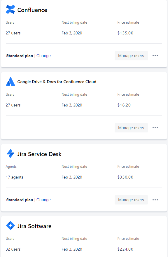
Task: Click the Jira Software diamond icon
Action: [x=10, y=225]
